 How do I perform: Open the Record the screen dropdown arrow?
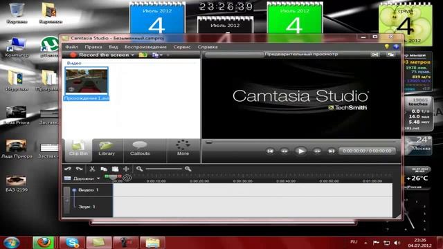click(x=132, y=55)
